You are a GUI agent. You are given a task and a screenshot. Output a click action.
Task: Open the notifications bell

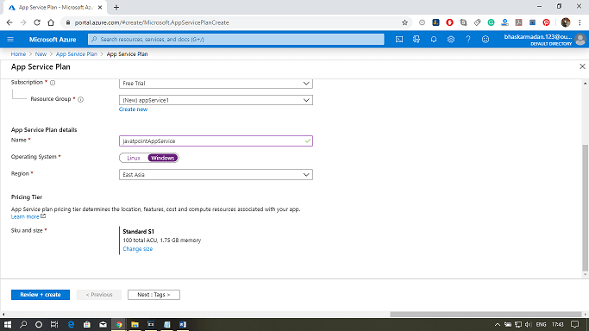point(434,40)
